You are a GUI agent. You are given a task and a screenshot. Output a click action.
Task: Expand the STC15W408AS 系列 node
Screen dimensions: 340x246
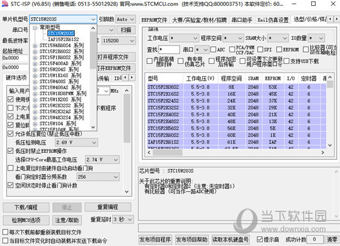(35, 88)
